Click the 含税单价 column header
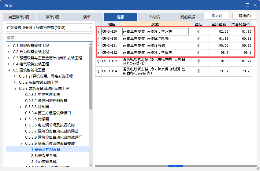The height and width of the screenshot is (171, 260). click(x=219, y=24)
